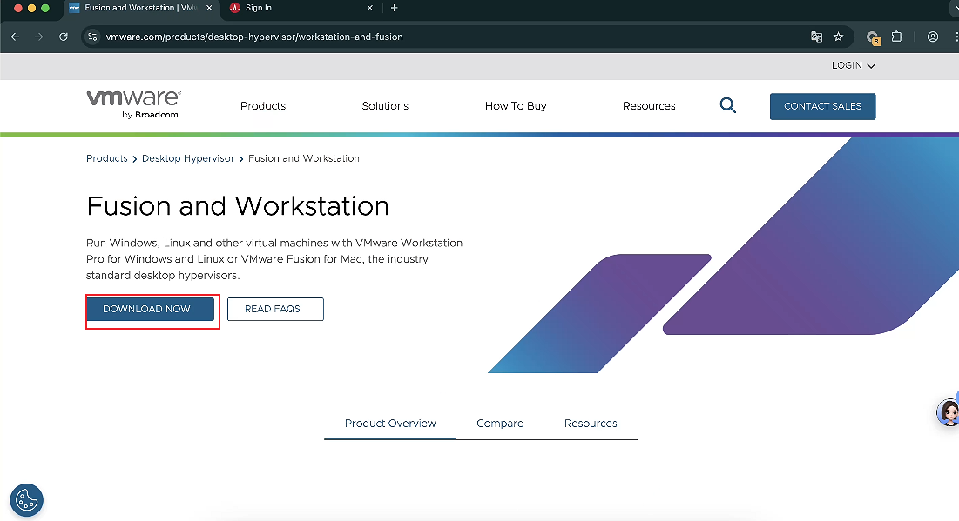Click the VMware by Broadcom logo
This screenshot has width=959, height=521.
(133, 104)
